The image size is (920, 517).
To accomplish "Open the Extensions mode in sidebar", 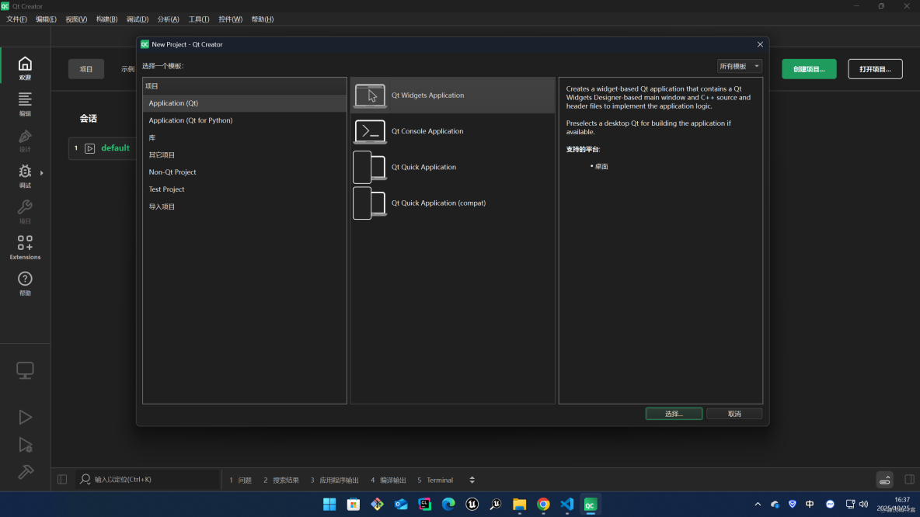I will [x=25, y=247].
